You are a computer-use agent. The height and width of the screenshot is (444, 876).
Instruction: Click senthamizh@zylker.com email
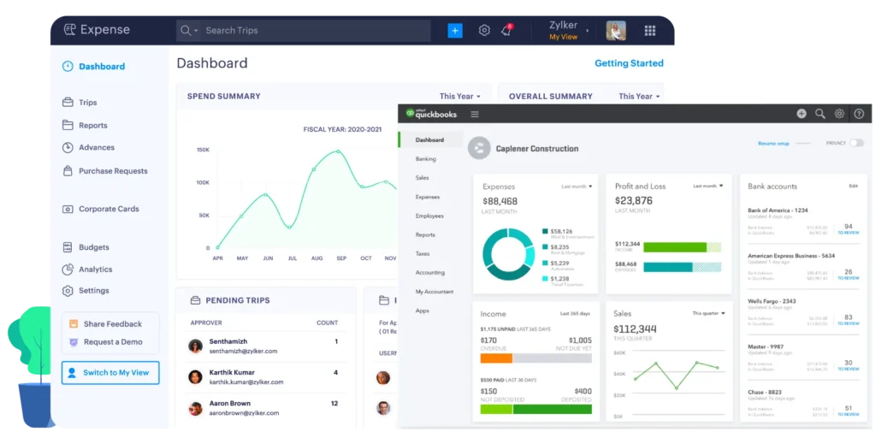click(243, 352)
